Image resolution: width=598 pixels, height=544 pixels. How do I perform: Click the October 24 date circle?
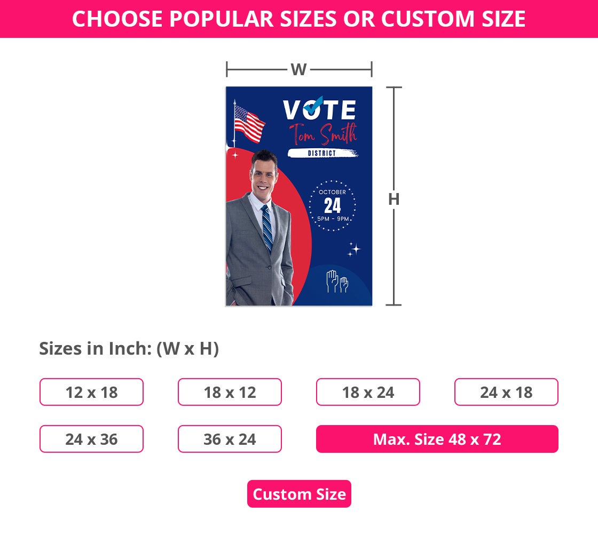(x=332, y=205)
